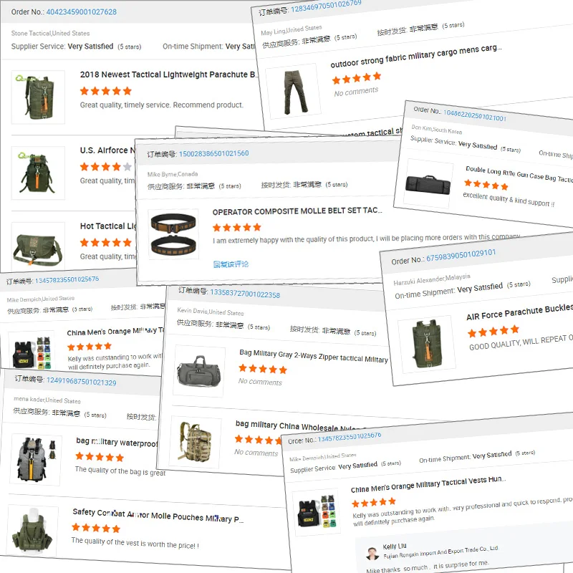Open the camouflage backpack product thumbnail

click(195, 442)
